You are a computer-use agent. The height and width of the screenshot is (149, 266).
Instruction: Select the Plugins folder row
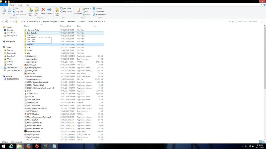[64, 45]
